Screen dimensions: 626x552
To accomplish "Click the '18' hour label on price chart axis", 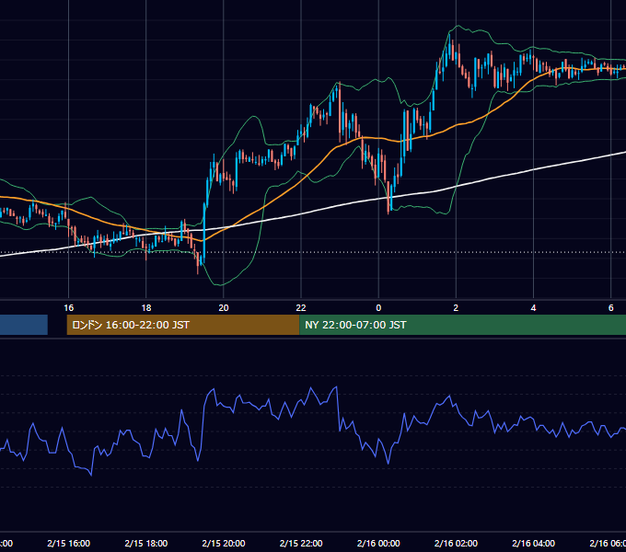I will click(x=146, y=308).
